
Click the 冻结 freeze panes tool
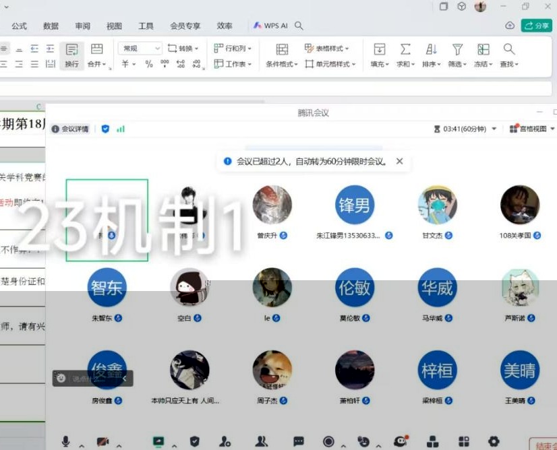tap(483, 55)
